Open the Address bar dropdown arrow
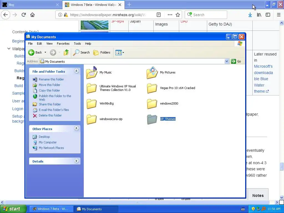Viewport: 284px width, 213px height. pos(227,61)
